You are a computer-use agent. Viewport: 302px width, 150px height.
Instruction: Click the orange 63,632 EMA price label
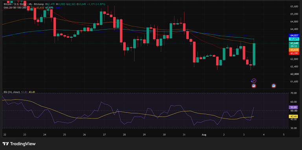294,50
